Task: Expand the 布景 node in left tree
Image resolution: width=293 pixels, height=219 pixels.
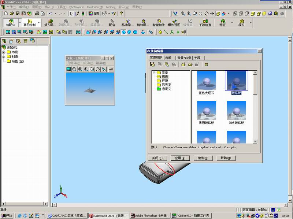Action: pos(3,52)
